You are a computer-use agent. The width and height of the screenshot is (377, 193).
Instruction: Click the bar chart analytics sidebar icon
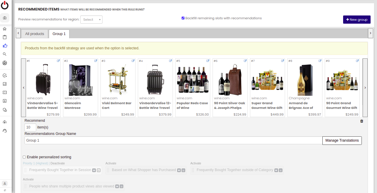tap(5, 84)
